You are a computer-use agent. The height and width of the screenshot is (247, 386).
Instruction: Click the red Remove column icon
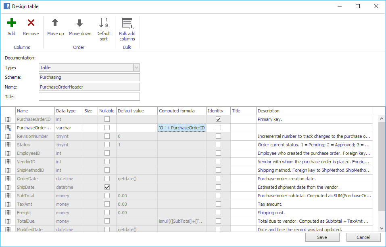point(31,23)
